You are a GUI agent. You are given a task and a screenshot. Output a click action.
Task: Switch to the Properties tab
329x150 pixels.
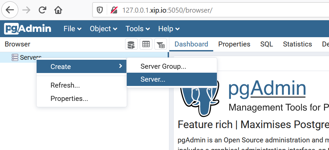[x=234, y=44]
